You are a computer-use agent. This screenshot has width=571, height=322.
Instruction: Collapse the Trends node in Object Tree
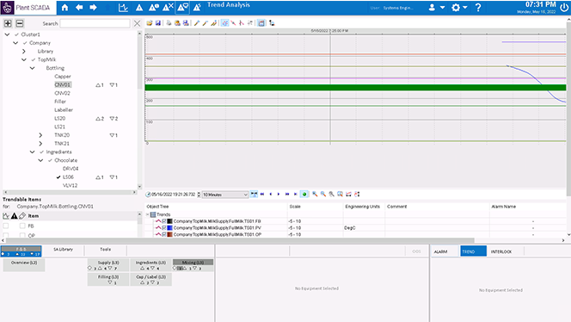(x=148, y=214)
